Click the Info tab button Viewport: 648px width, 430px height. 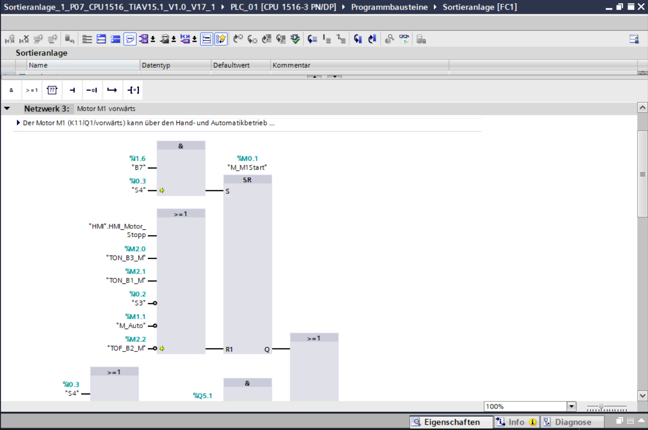516,422
